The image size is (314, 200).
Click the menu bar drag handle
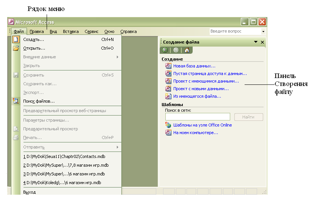coord(9,31)
